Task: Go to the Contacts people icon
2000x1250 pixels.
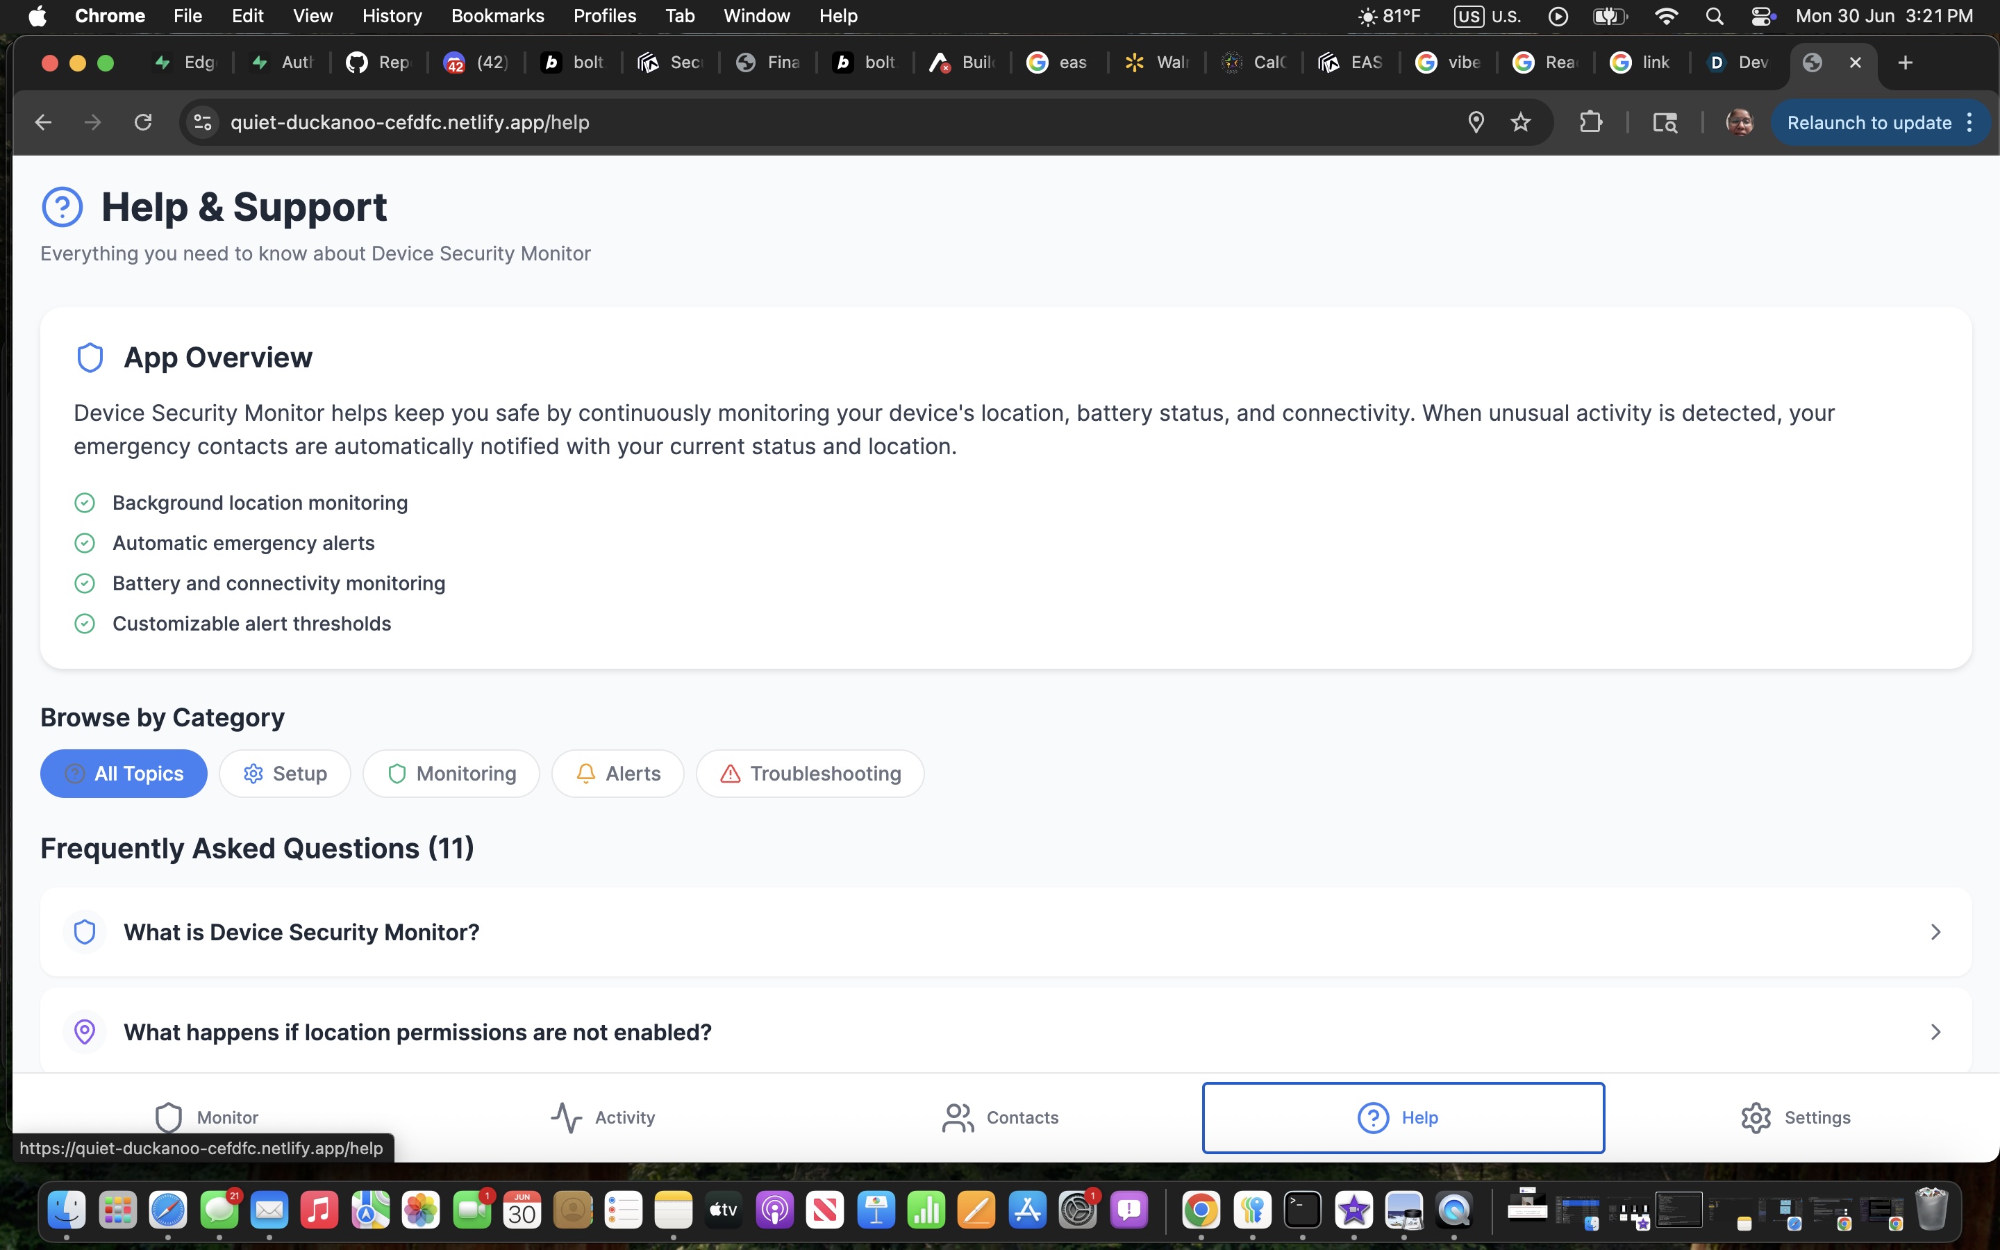Action: [958, 1117]
